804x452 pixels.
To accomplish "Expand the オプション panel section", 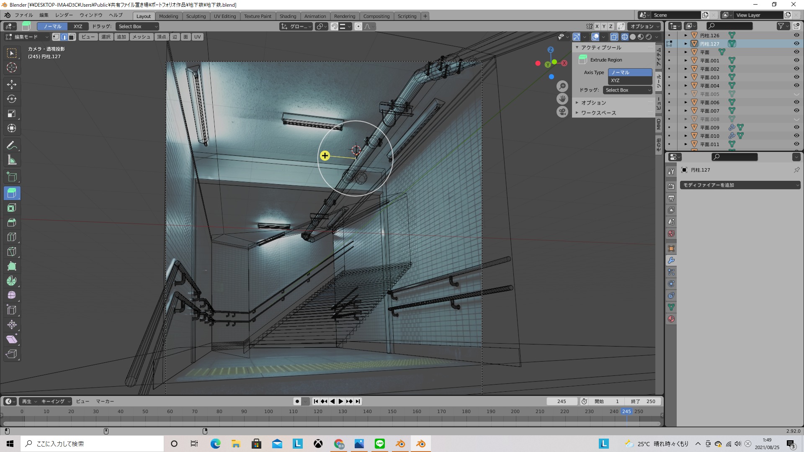I will (593, 103).
